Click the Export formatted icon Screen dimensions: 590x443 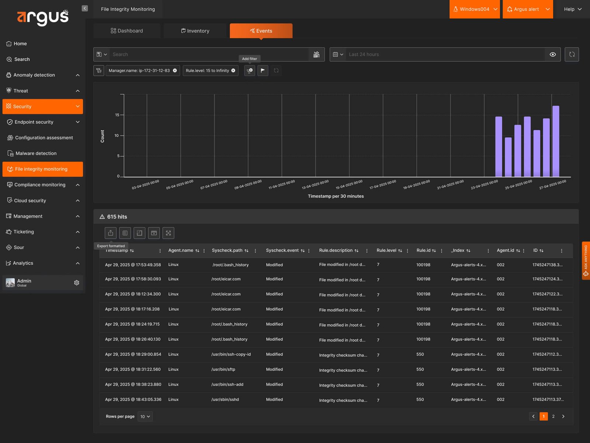click(x=111, y=233)
